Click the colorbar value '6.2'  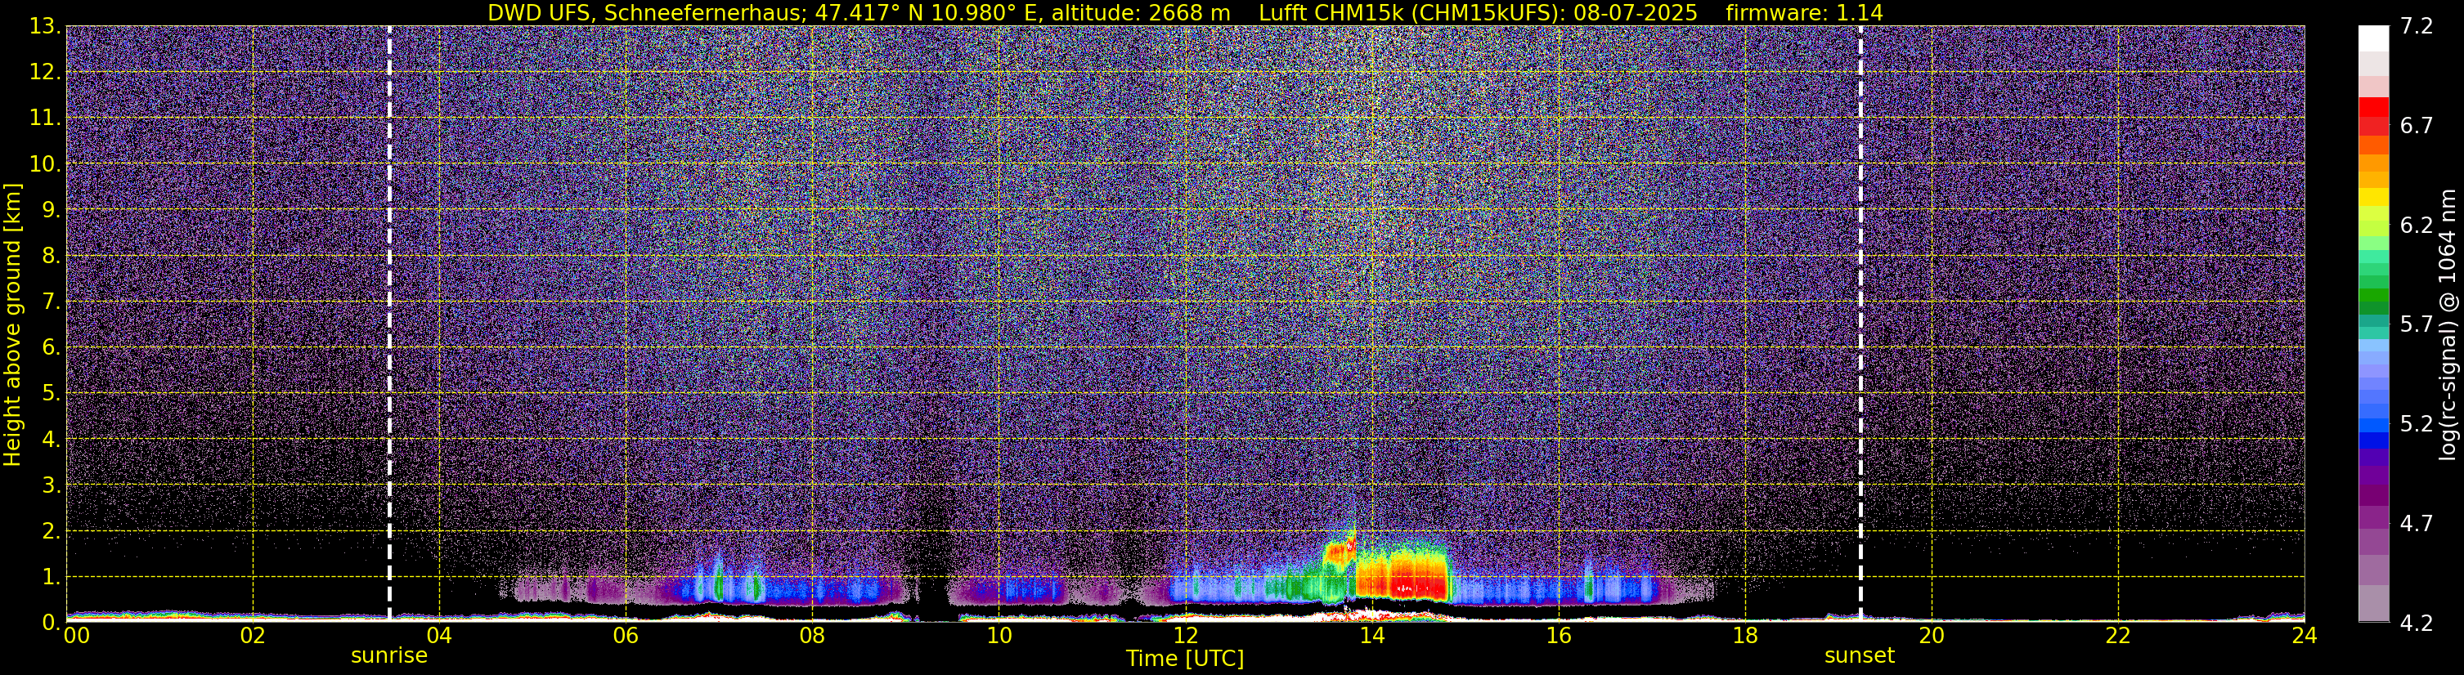tap(2417, 226)
